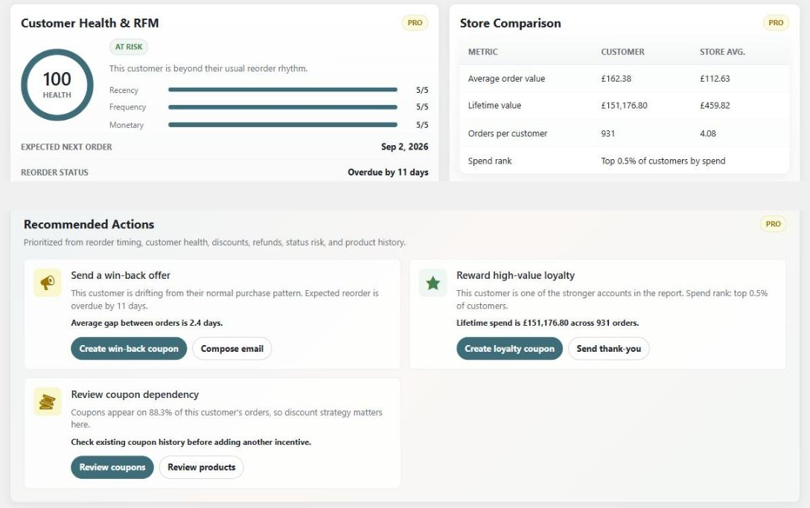Viewport: 810px width, 508px height.
Task: Click expected next order date Sep 2, 2026
Action: 404,147
